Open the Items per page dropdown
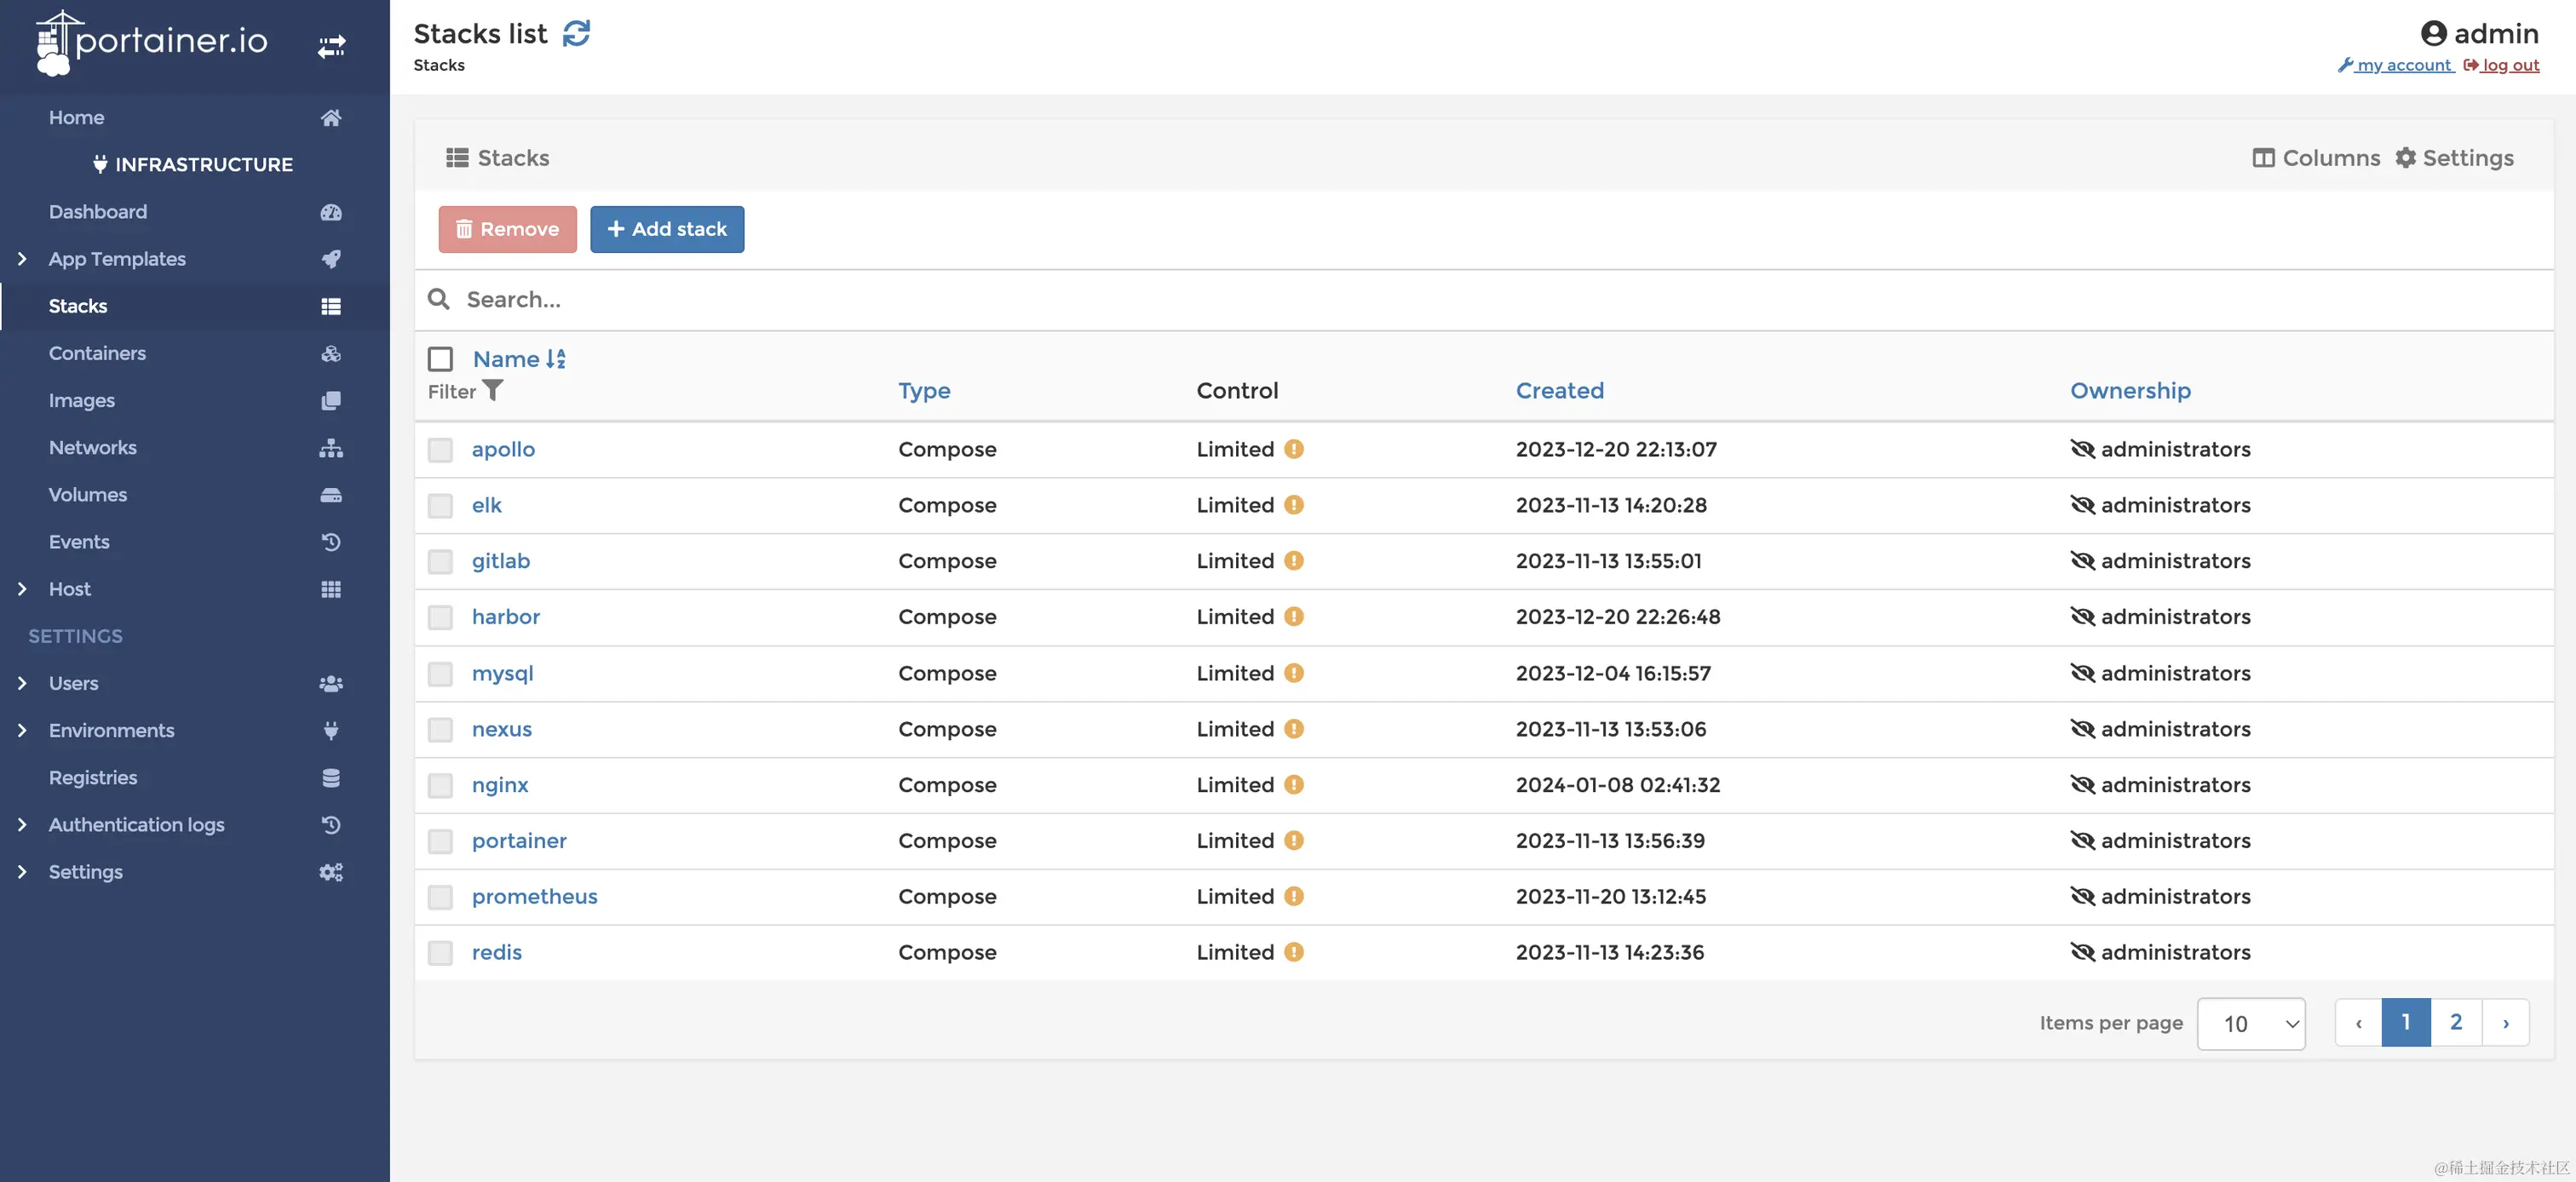 click(2251, 1024)
